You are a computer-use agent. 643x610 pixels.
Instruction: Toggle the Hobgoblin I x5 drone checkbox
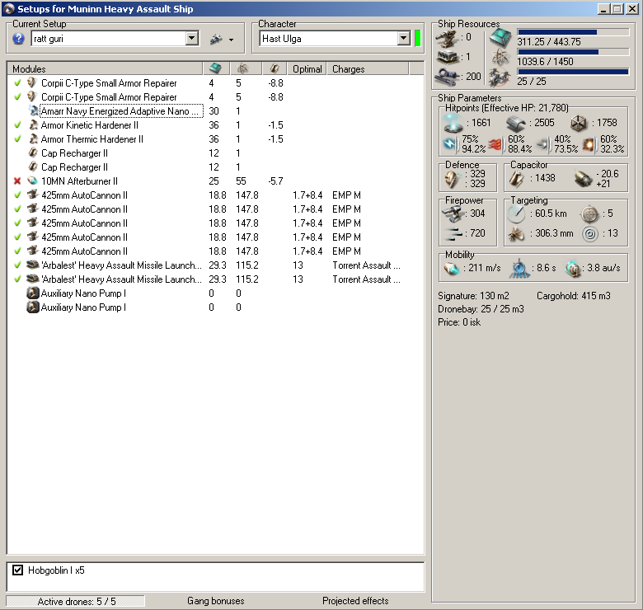[x=17, y=570]
